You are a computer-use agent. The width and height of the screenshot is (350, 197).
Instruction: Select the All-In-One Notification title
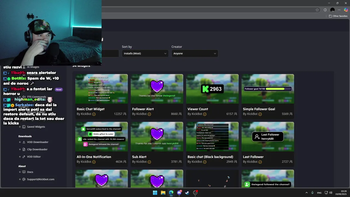point(94,157)
